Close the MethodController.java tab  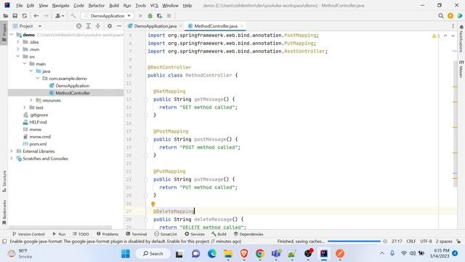tap(242, 26)
